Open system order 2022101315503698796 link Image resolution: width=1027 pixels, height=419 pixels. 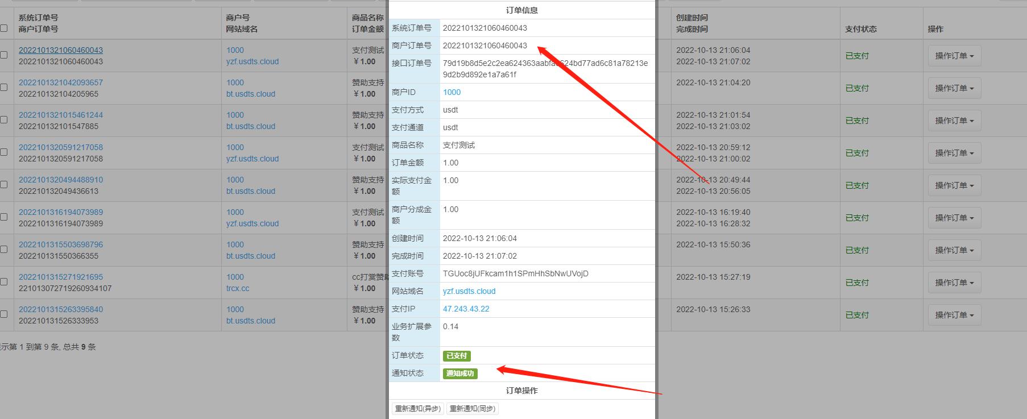pos(61,244)
